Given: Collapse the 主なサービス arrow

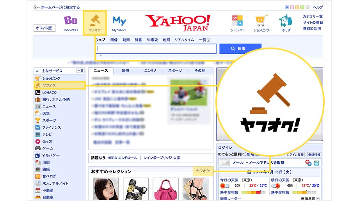Looking at the screenshot, I should [x=37, y=71].
